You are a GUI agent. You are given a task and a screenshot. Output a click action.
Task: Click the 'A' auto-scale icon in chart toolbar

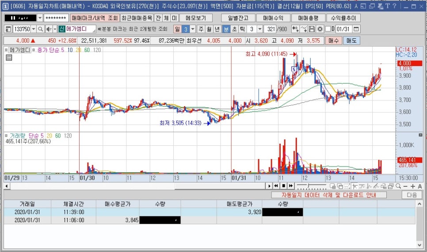click(x=419, y=186)
